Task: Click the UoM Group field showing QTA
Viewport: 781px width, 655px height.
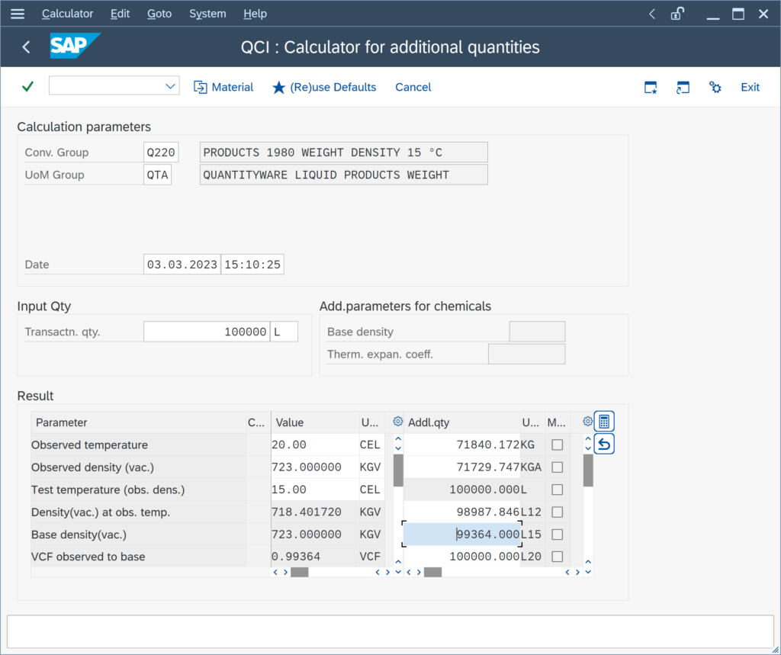Action: (x=157, y=175)
